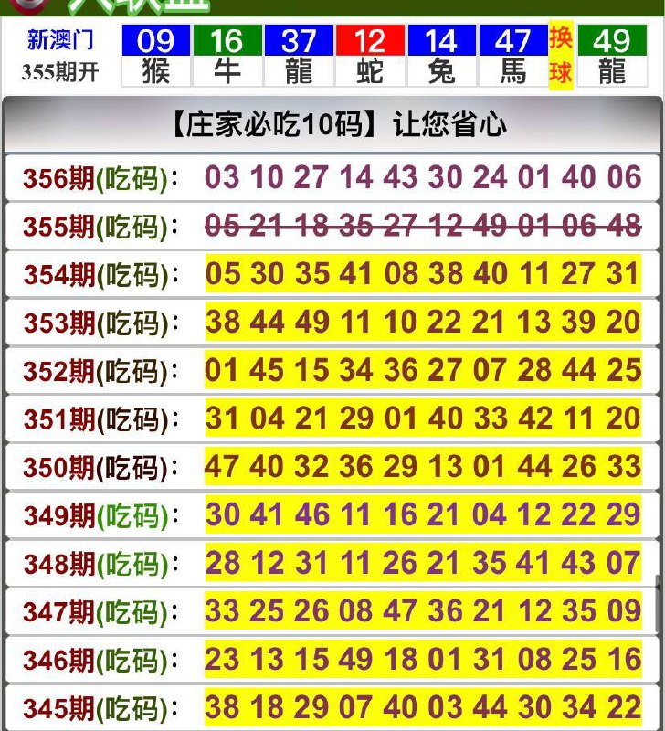The height and width of the screenshot is (731, 665).
Task: Click 352期 highlighted numbers starting 01 45
Action: tap(423, 370)
